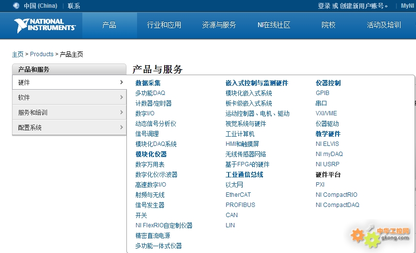The image size is (416, 253).
Task: Select 硬件 in the sidebar menu
Action: (x=69, y=82)
